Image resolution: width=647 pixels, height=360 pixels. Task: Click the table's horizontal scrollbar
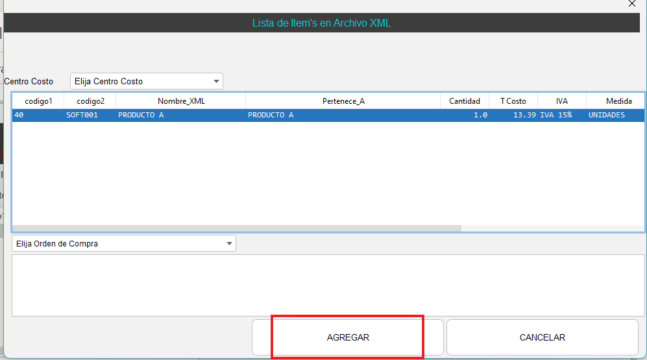point(237,228)
